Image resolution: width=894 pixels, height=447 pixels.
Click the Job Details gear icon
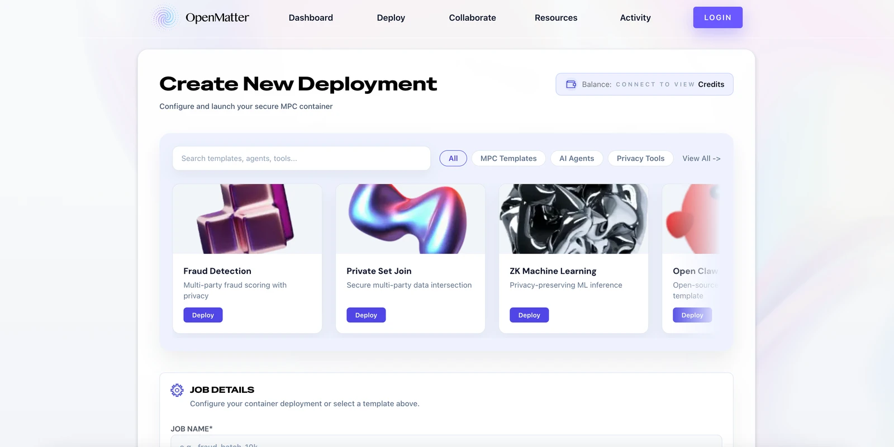(177, 390)
